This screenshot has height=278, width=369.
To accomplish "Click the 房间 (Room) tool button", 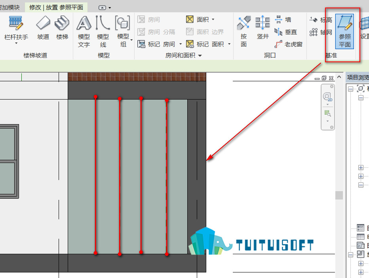I will [149, 19].
